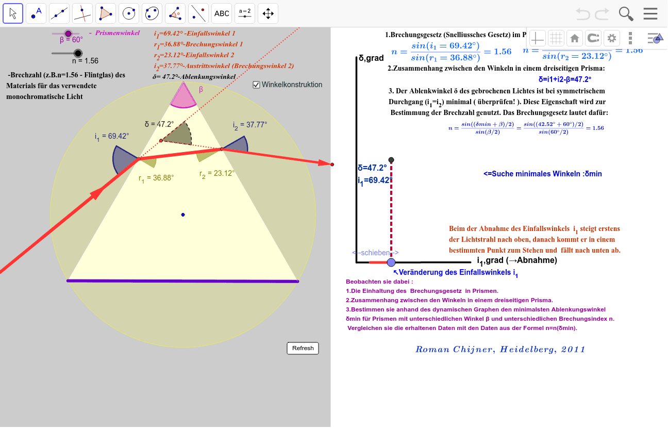Toggle point capturing magnet icon
668x428 pixels.
(593, 38)
